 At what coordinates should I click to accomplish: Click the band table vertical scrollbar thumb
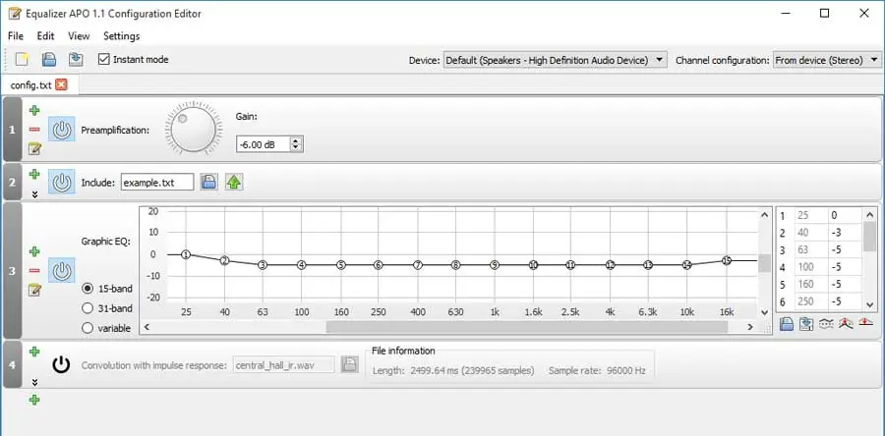870,237
